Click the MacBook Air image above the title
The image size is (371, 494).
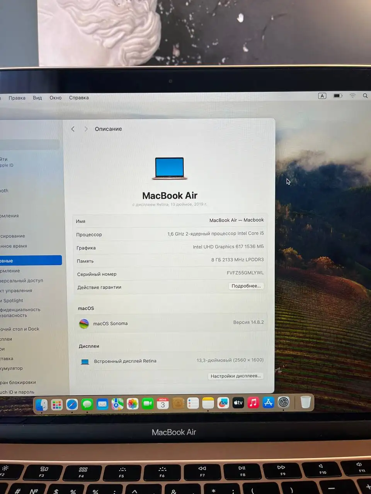pyautogui.click(x=170, y=168)
